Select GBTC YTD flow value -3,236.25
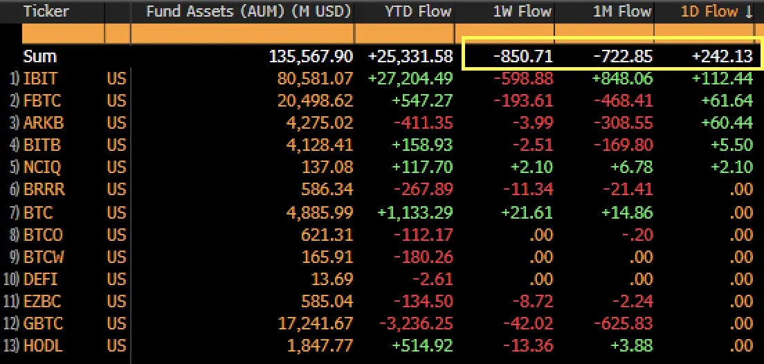 click(415, 324)
